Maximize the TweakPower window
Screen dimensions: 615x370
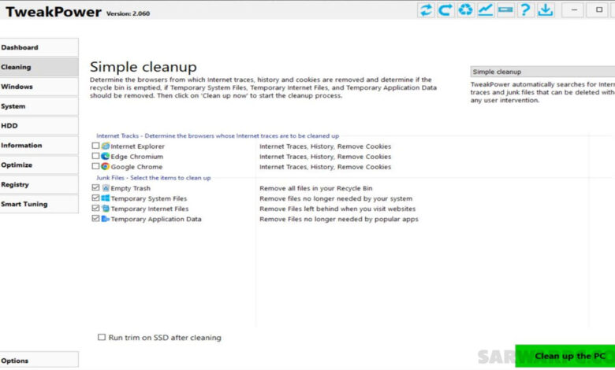[599, 9]
